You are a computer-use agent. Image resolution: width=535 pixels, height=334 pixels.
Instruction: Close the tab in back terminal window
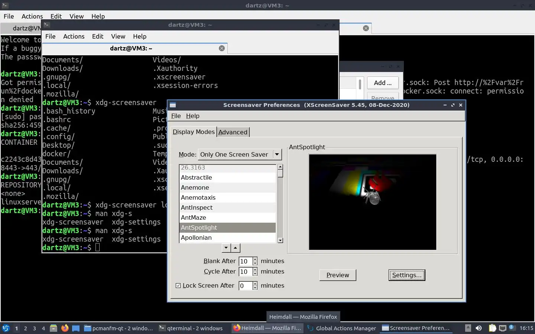366,28
